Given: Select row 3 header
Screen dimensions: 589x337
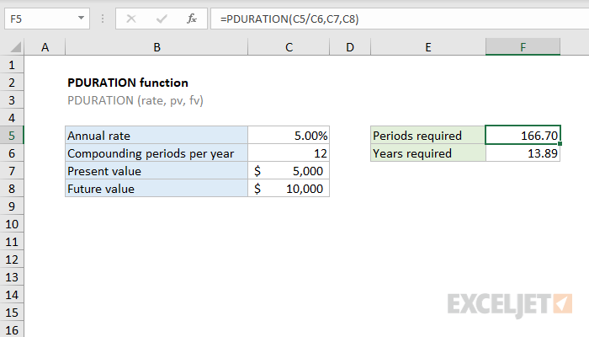Looking at the screenshot, I should click(12, 100).
